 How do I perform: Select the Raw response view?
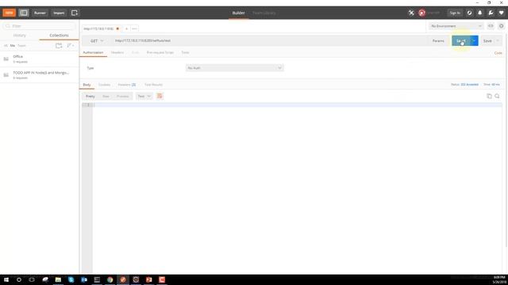(x=106, y=97)
